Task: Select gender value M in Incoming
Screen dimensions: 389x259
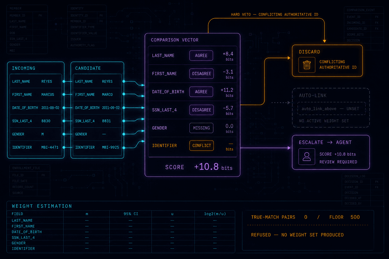Action: point(43,134)
